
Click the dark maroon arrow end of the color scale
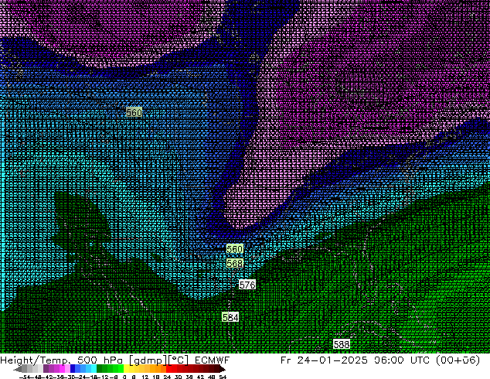tap(223, 369)
